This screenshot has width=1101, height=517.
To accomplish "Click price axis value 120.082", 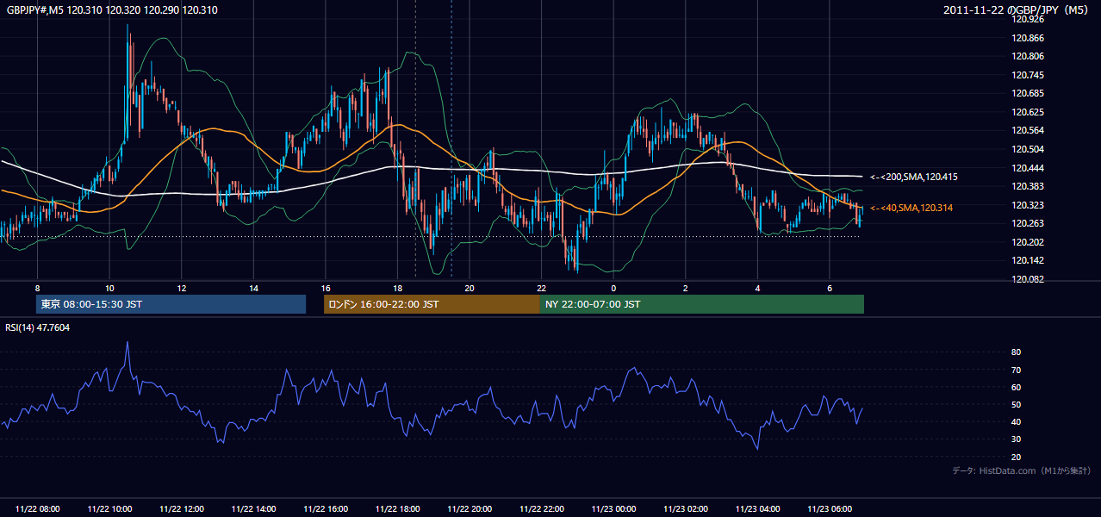I will 1028,279.
